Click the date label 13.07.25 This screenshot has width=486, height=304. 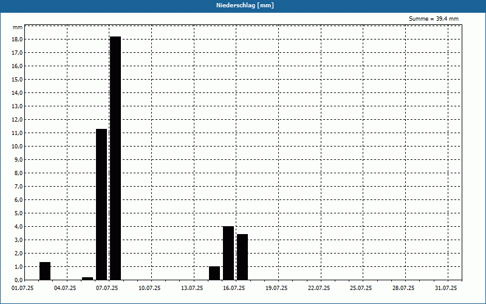[192, 288]
